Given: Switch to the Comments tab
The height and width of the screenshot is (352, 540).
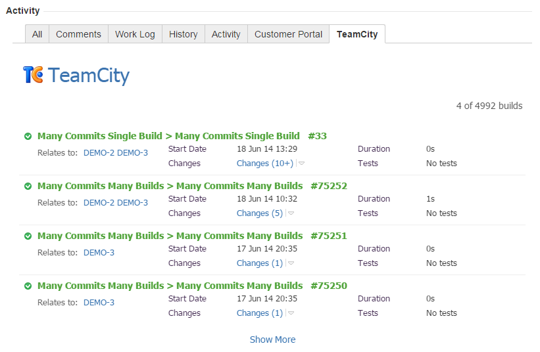Looking at the screenshot, I should [78, 34].
